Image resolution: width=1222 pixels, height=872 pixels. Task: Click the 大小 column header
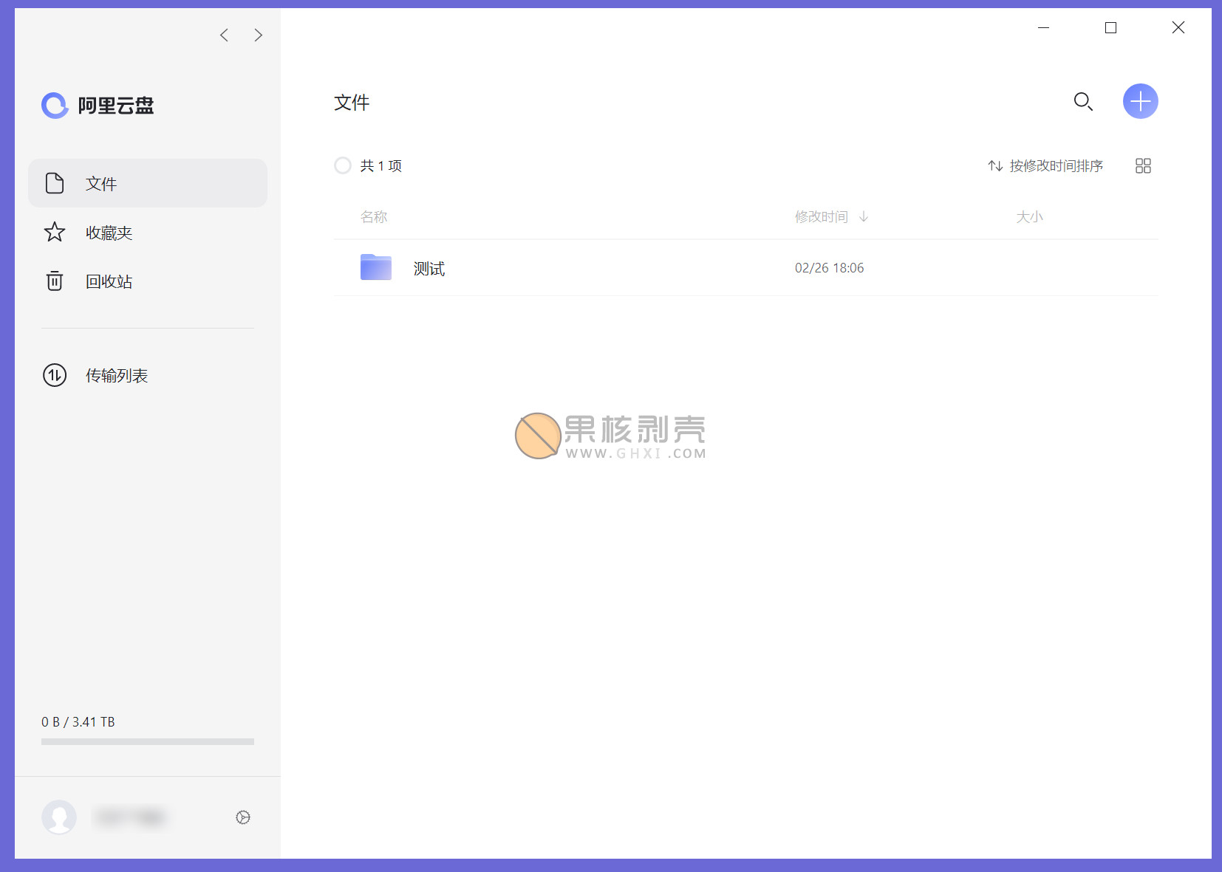pos(1029,216)
